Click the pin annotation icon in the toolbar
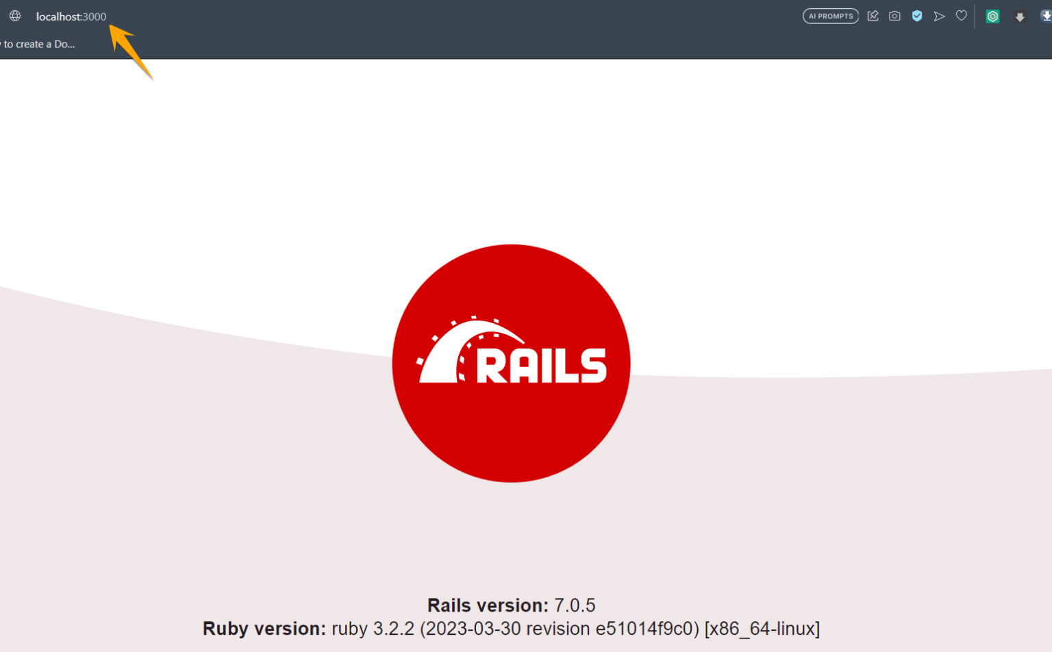The image size is (1052, 652). [x=873, y=16]
